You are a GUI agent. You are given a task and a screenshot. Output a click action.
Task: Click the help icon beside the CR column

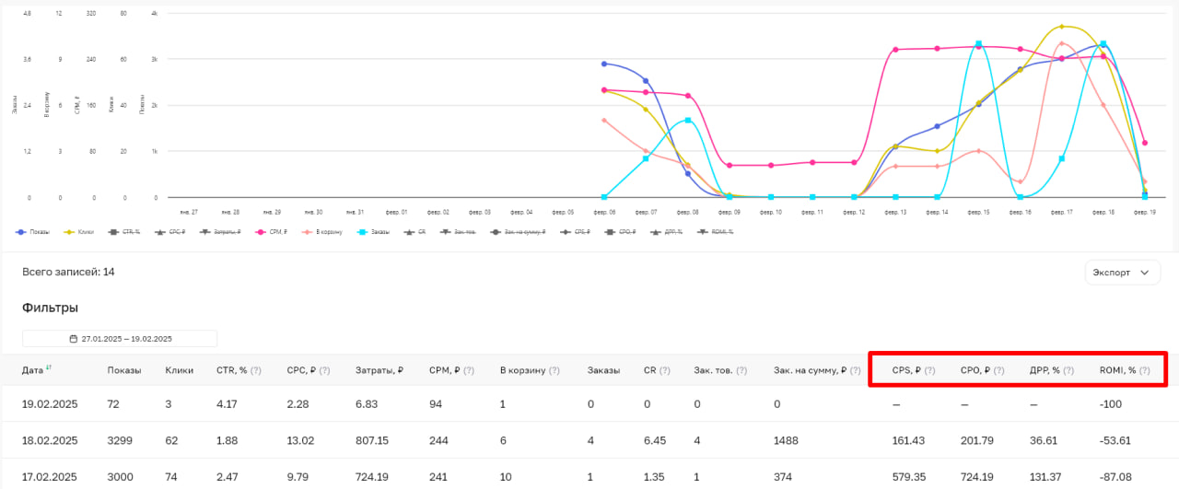[662, 371]
